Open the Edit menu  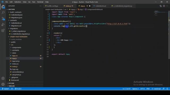(11, 2)
